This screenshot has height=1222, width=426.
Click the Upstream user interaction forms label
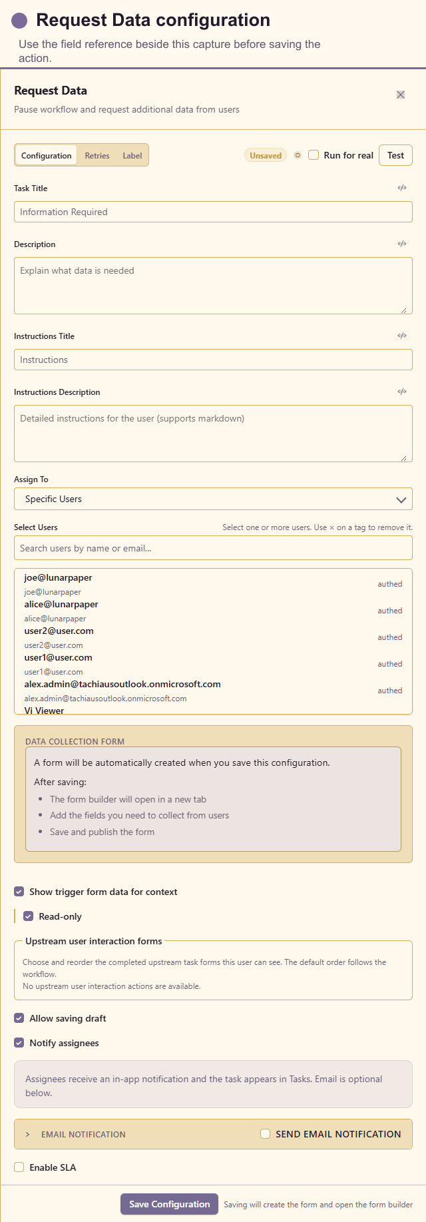point(94,941)
